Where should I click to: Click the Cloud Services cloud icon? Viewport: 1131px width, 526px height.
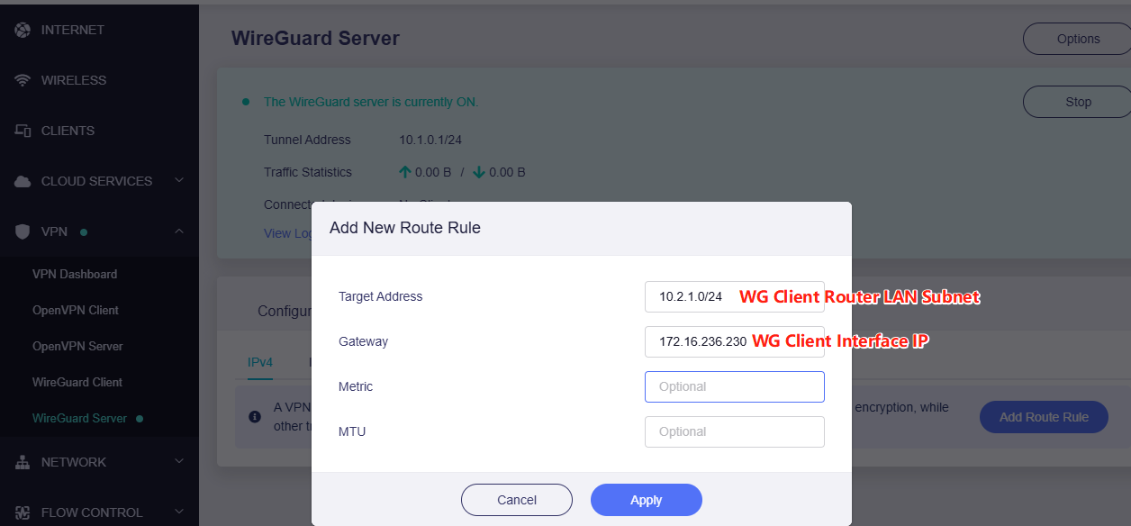(x=23, y=181)
